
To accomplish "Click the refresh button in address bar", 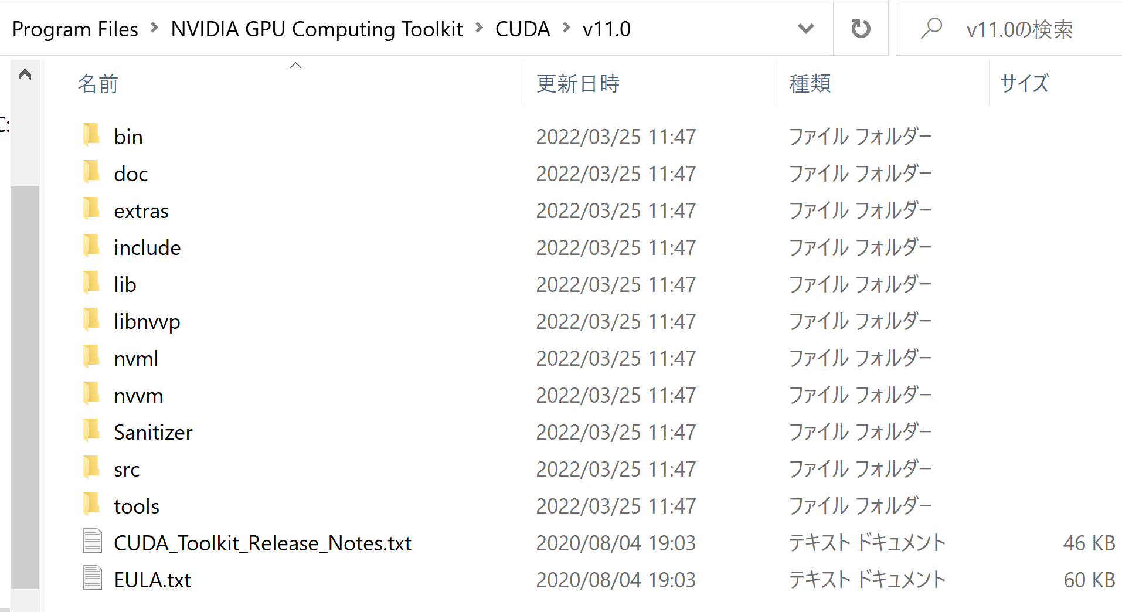I will 861,29.
